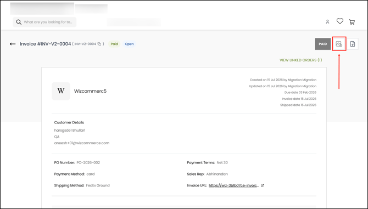Image resolution: width=368 pixels, height=209 pixels.
Task: Click the Payment Method value card
Action: pyautogui.click(x=91, y=174)
